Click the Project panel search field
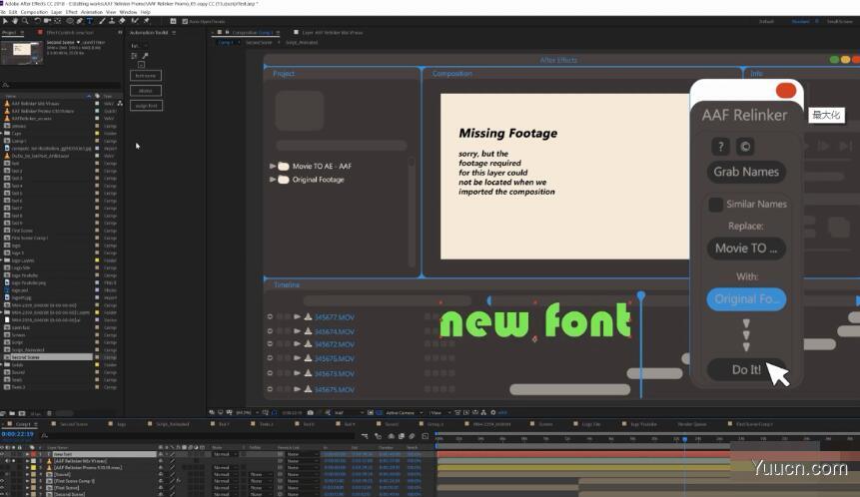 pos(62,85)
